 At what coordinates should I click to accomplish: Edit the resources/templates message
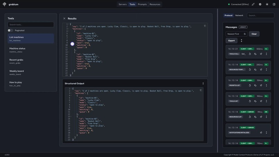point(255,70)
